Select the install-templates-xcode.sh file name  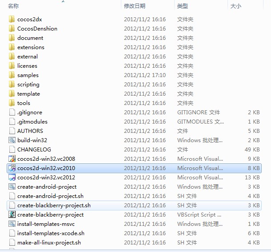click(x=51, y=233)
